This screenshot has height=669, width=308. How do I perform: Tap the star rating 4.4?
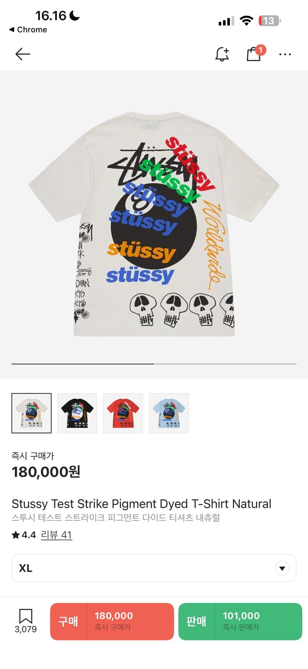24,535
